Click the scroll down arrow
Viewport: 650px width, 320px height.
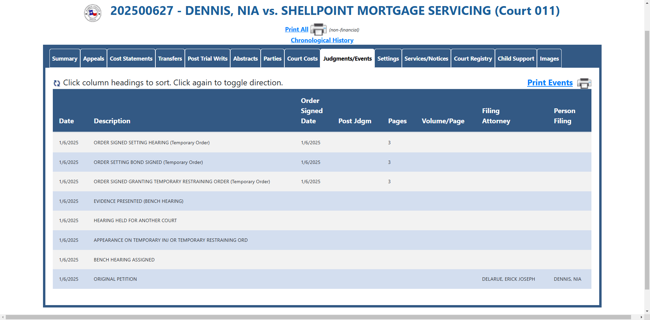coord(647,311)
